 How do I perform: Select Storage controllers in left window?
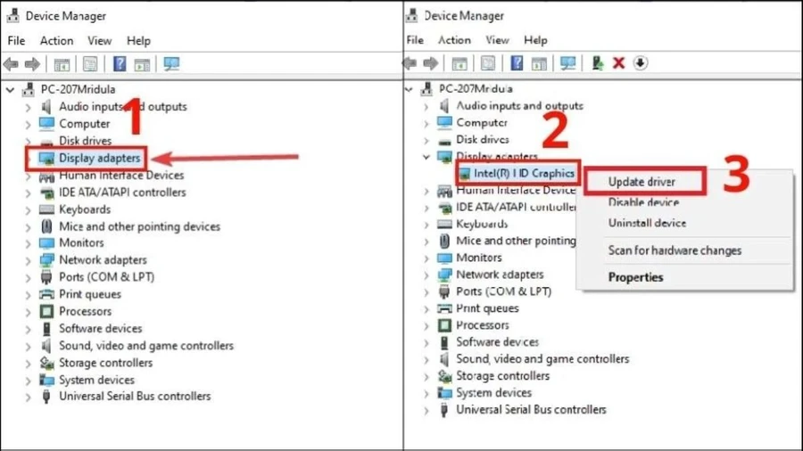click(x=105, y=363)
